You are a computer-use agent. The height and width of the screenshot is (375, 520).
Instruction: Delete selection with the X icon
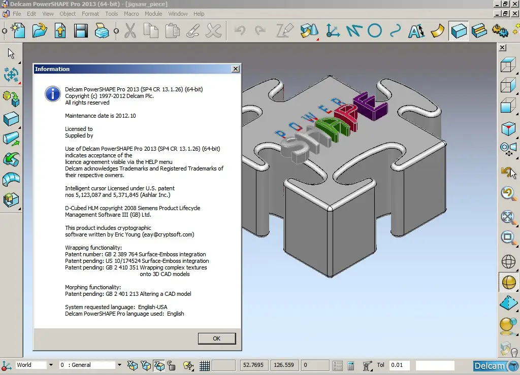pyautogui.click(x=214, y=31)
